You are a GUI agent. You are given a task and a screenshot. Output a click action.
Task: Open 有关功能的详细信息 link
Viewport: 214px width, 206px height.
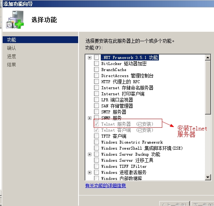(x=106, y=186)
